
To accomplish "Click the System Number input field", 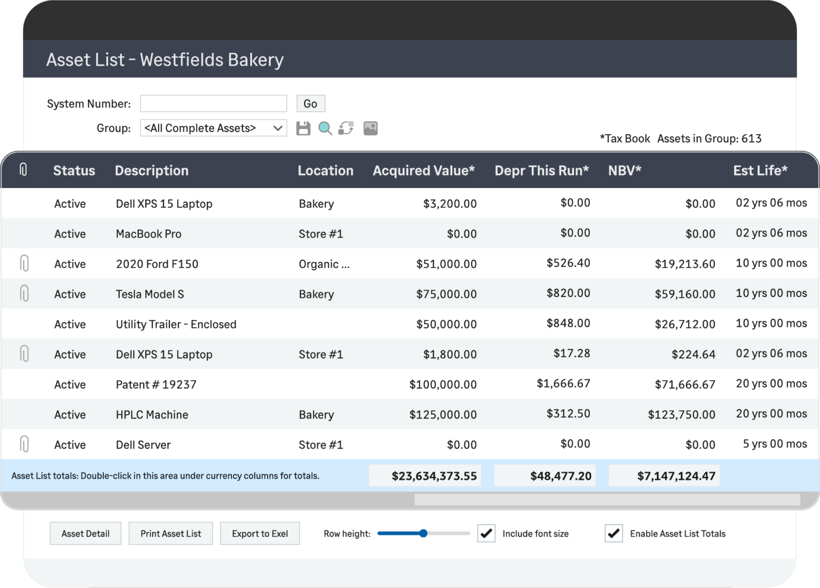I will (213, 103).
